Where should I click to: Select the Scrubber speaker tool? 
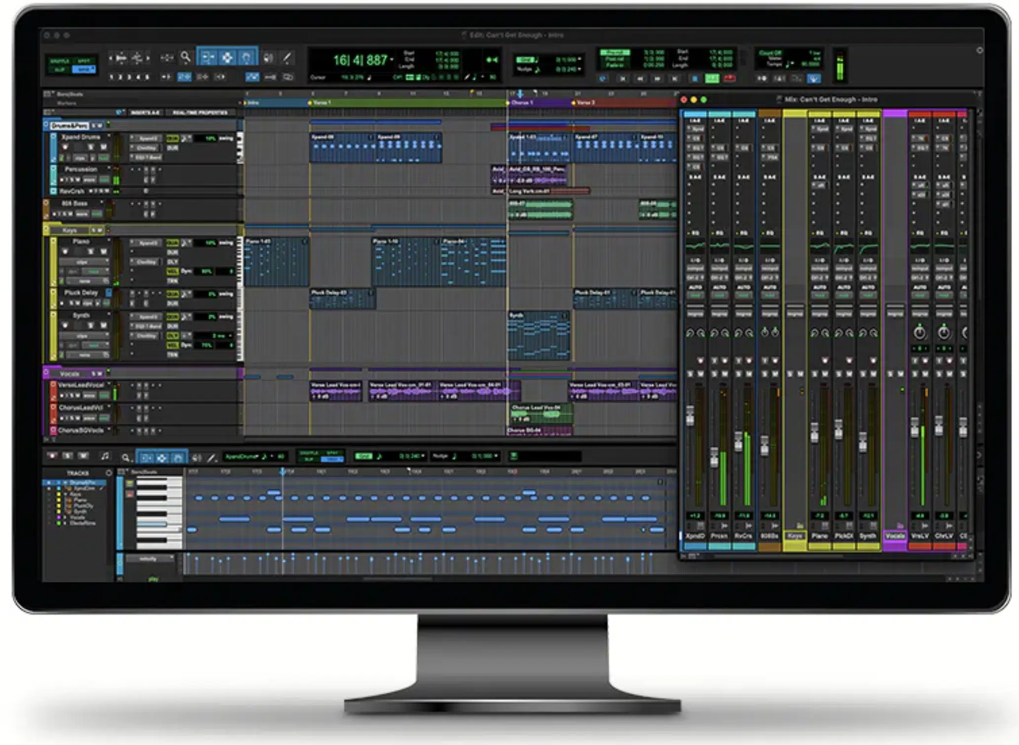coord(268,58)
